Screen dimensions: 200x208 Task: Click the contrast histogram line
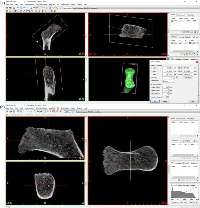tap(184, 193)
